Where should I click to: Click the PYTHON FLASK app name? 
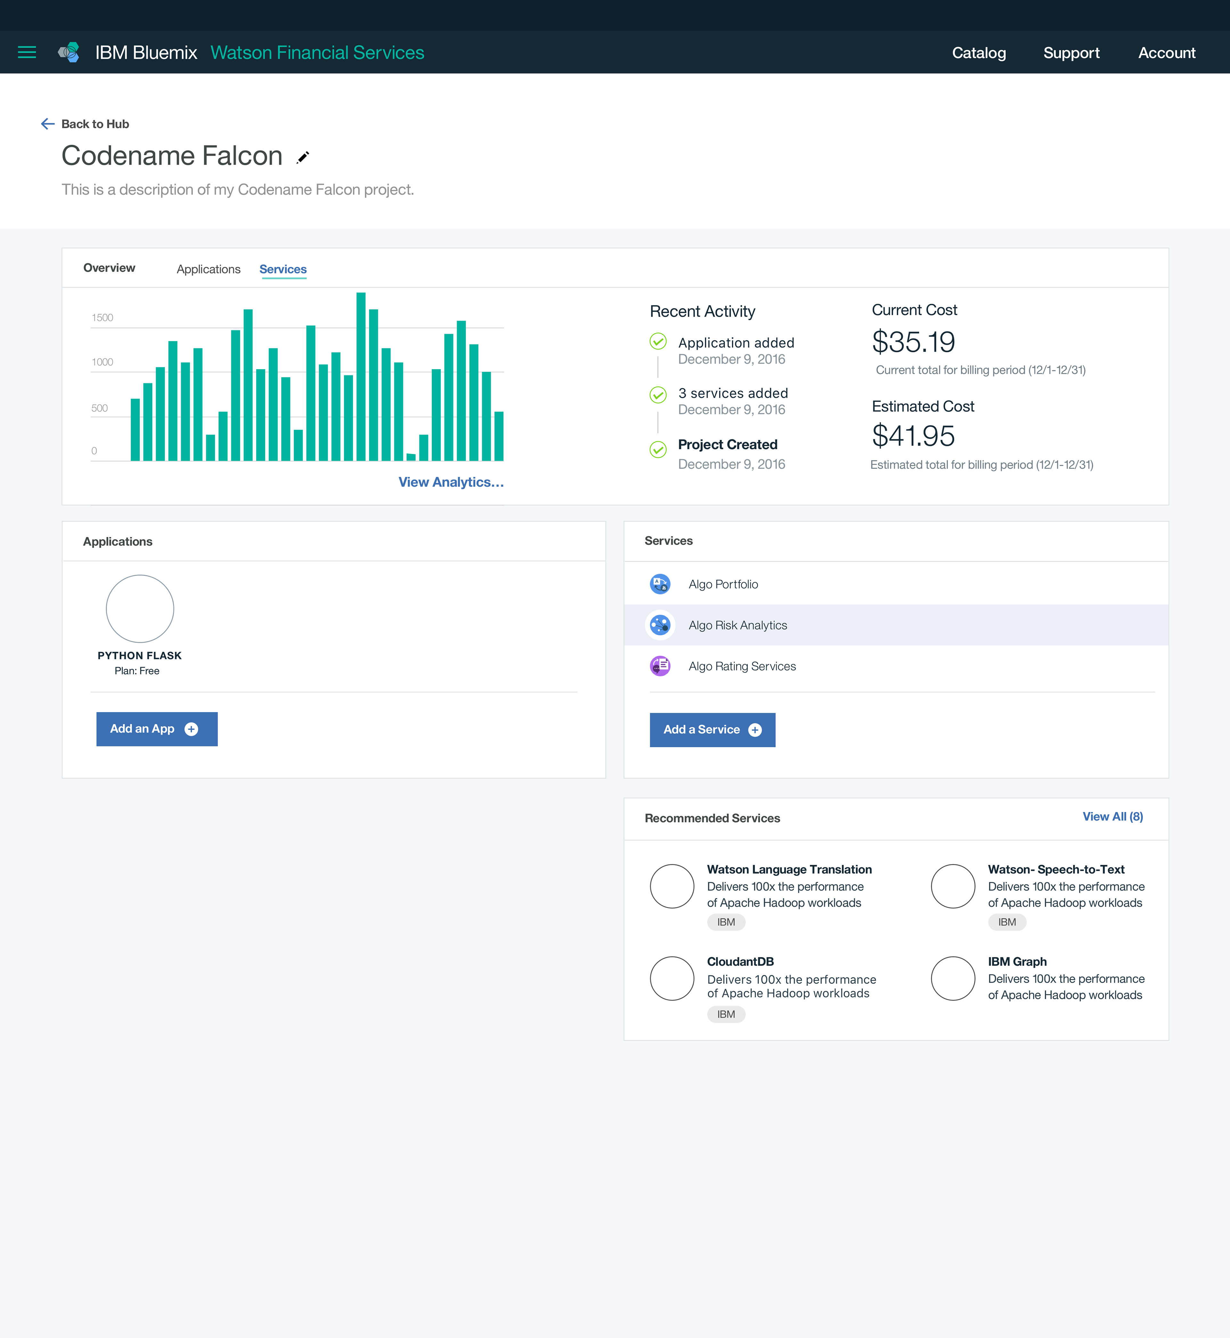click(x=139, y=655)
